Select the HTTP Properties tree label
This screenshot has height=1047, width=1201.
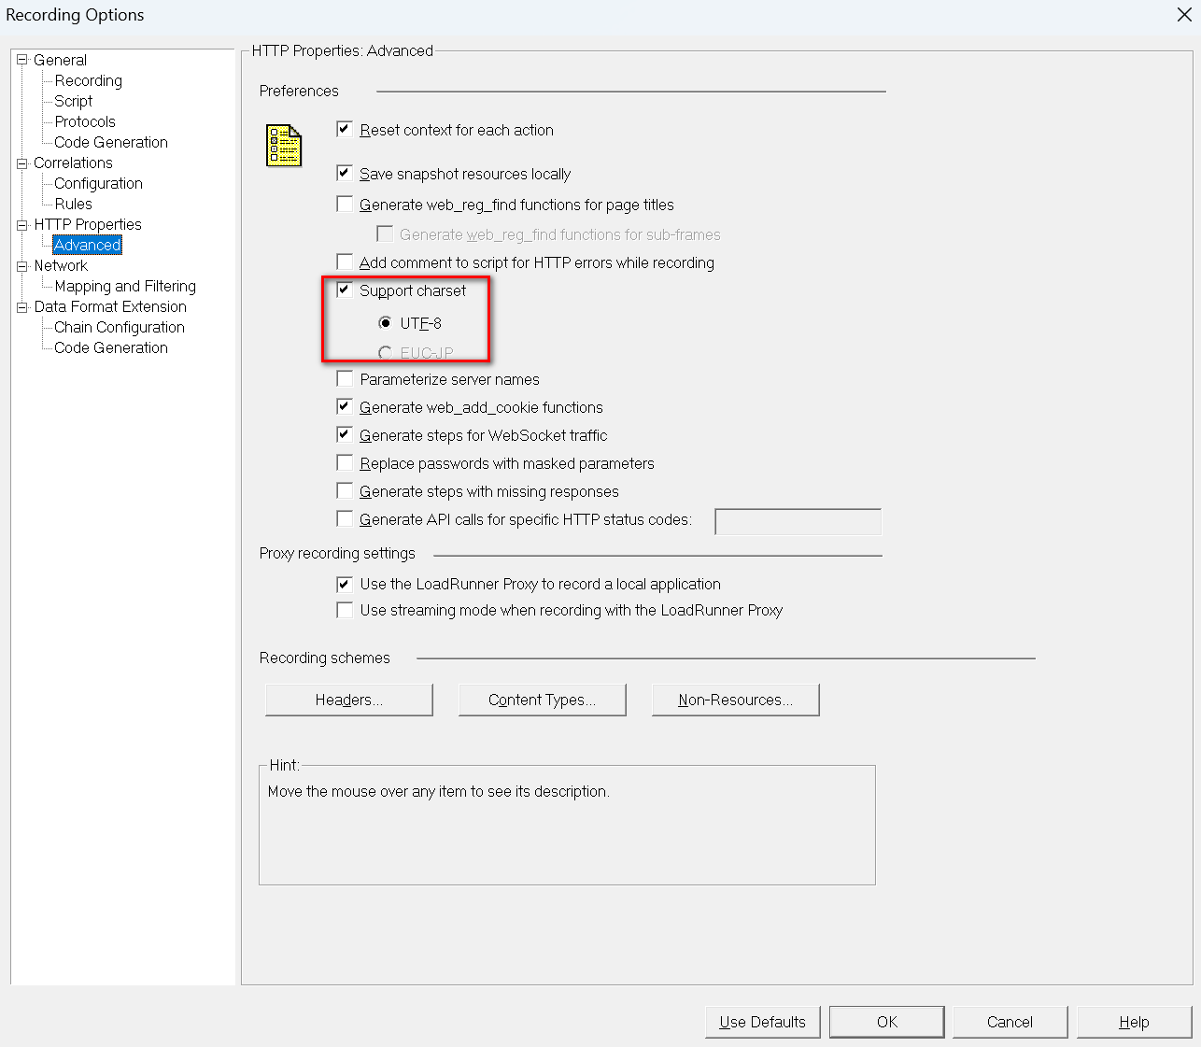coord(88,224)
